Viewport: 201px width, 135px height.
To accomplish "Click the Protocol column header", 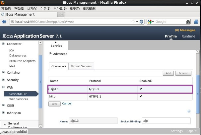I will click(95, 81).
